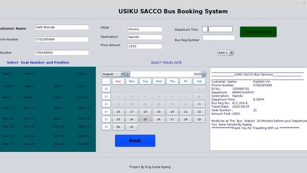Select Seat 8 in seat panel
Screen dimensions: 307x173
click(28, 97)
